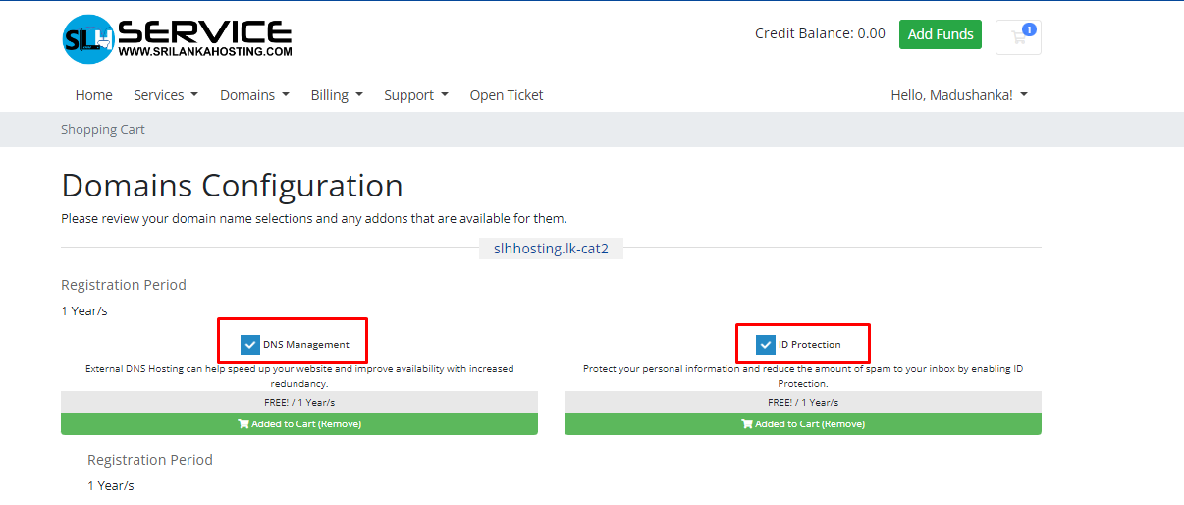Screen dimensions: 1184x505
Task: Click the SLH Service logo
Action: (177, 39)
